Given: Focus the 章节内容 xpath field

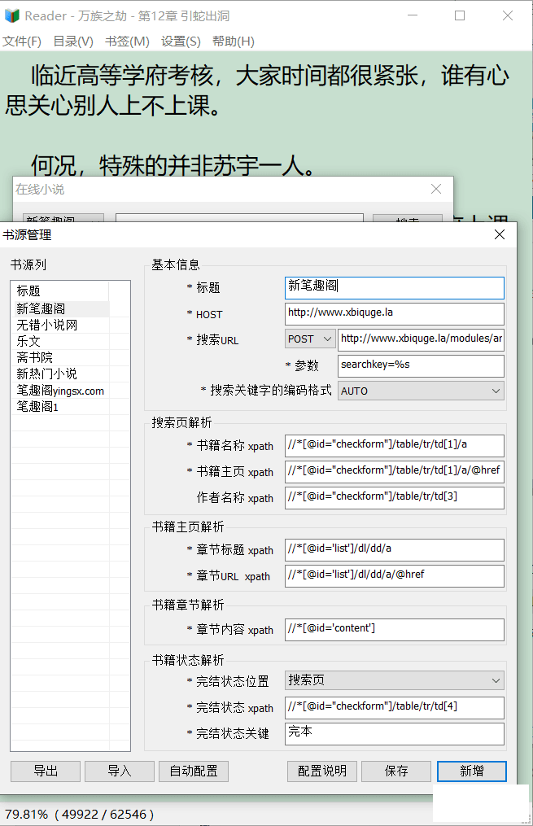Looking at the screenshot, I should pos(395,630).
